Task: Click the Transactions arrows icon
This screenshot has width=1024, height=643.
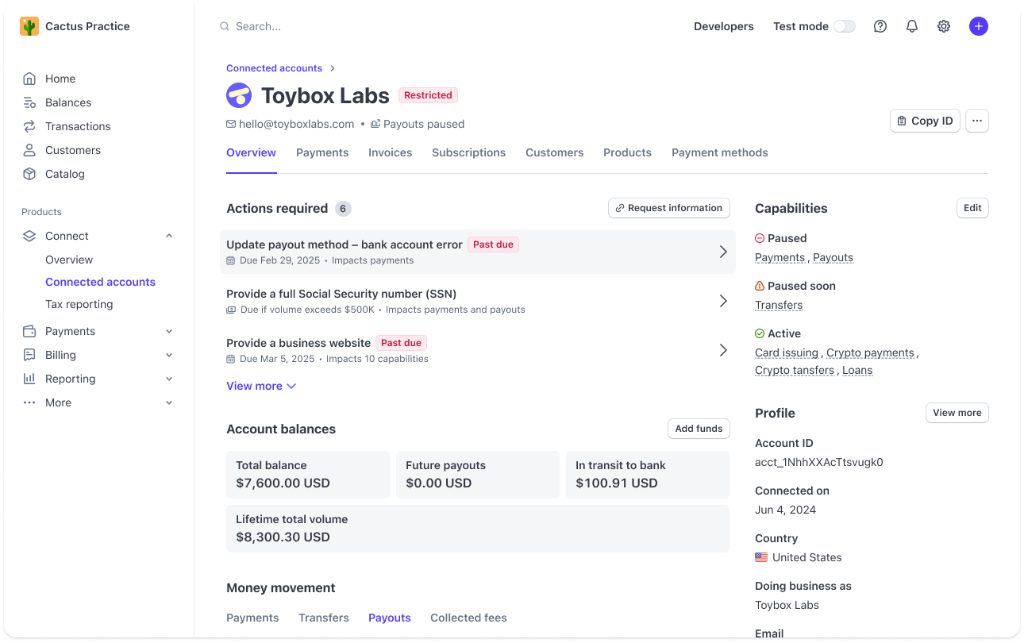Action: (29, 126)
